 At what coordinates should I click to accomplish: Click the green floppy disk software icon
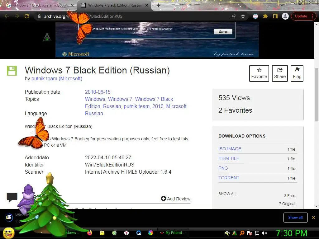[x=12, y=71]
